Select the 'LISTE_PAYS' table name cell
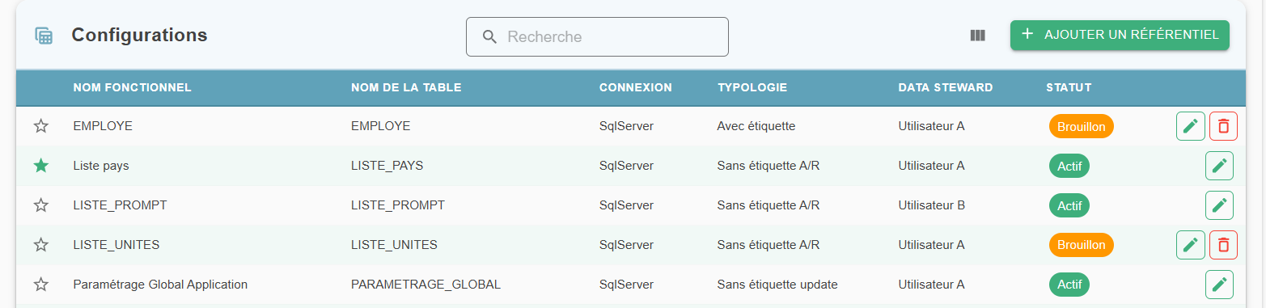Screen dimensions: 1266x308 387,166
